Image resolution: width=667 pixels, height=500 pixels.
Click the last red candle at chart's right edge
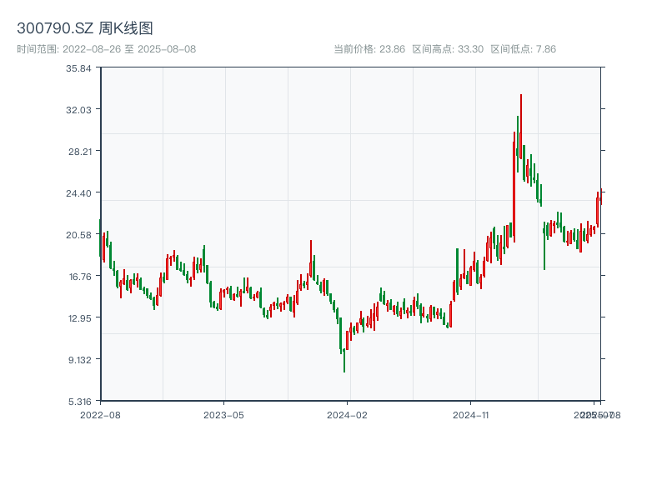(x=601, y=197)
